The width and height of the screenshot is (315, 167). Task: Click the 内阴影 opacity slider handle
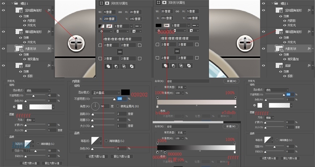click(x=114, y=99)
